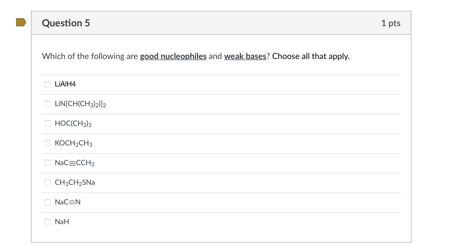Click the HOC(CH3)3 answer label text
This screenshot has height=250, width=460.
coord(73,123)
